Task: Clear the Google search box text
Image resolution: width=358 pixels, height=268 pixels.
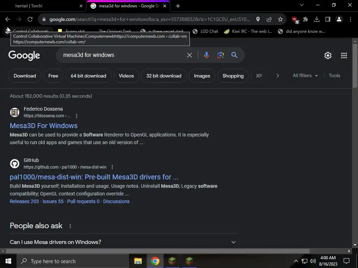Action: 189,55
